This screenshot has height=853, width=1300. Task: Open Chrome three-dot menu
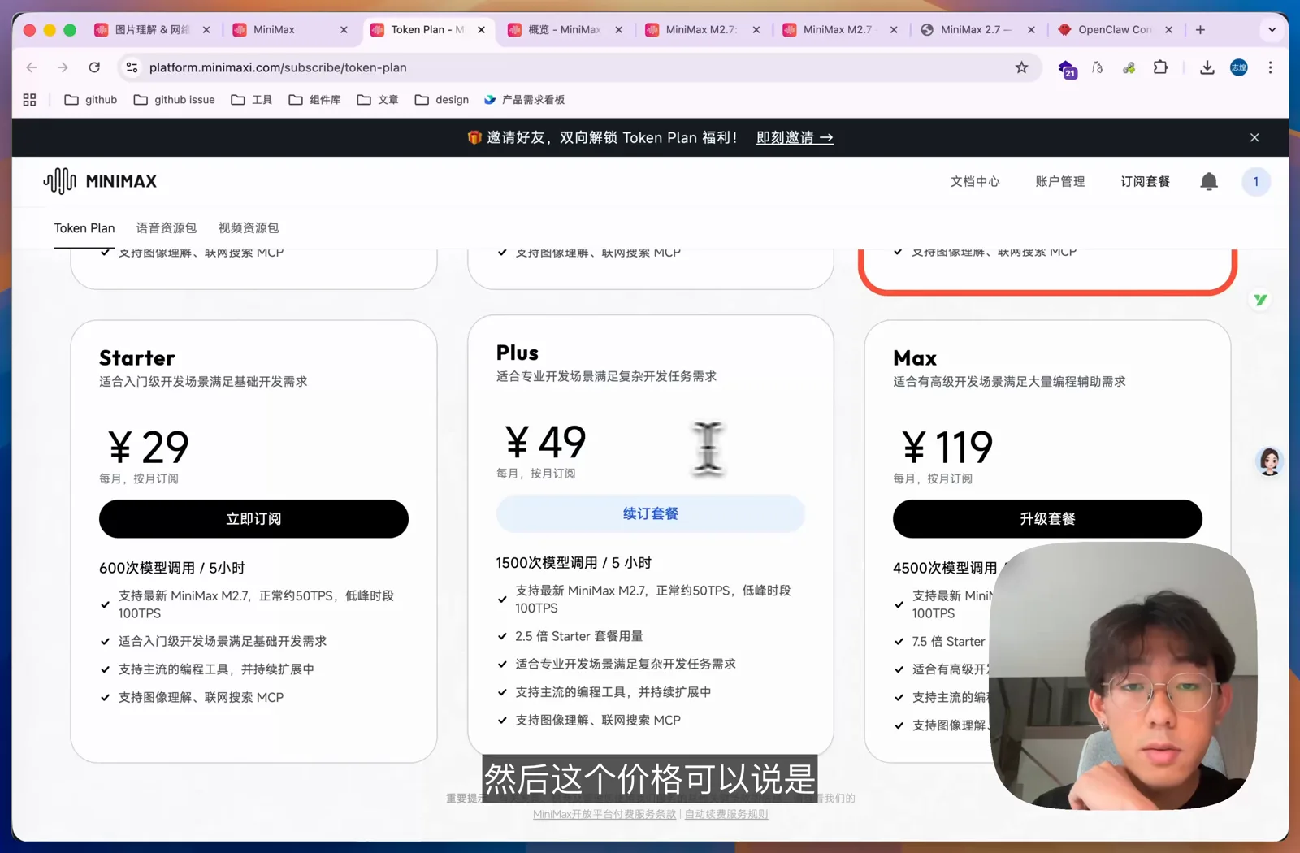tap(1270, 67)
